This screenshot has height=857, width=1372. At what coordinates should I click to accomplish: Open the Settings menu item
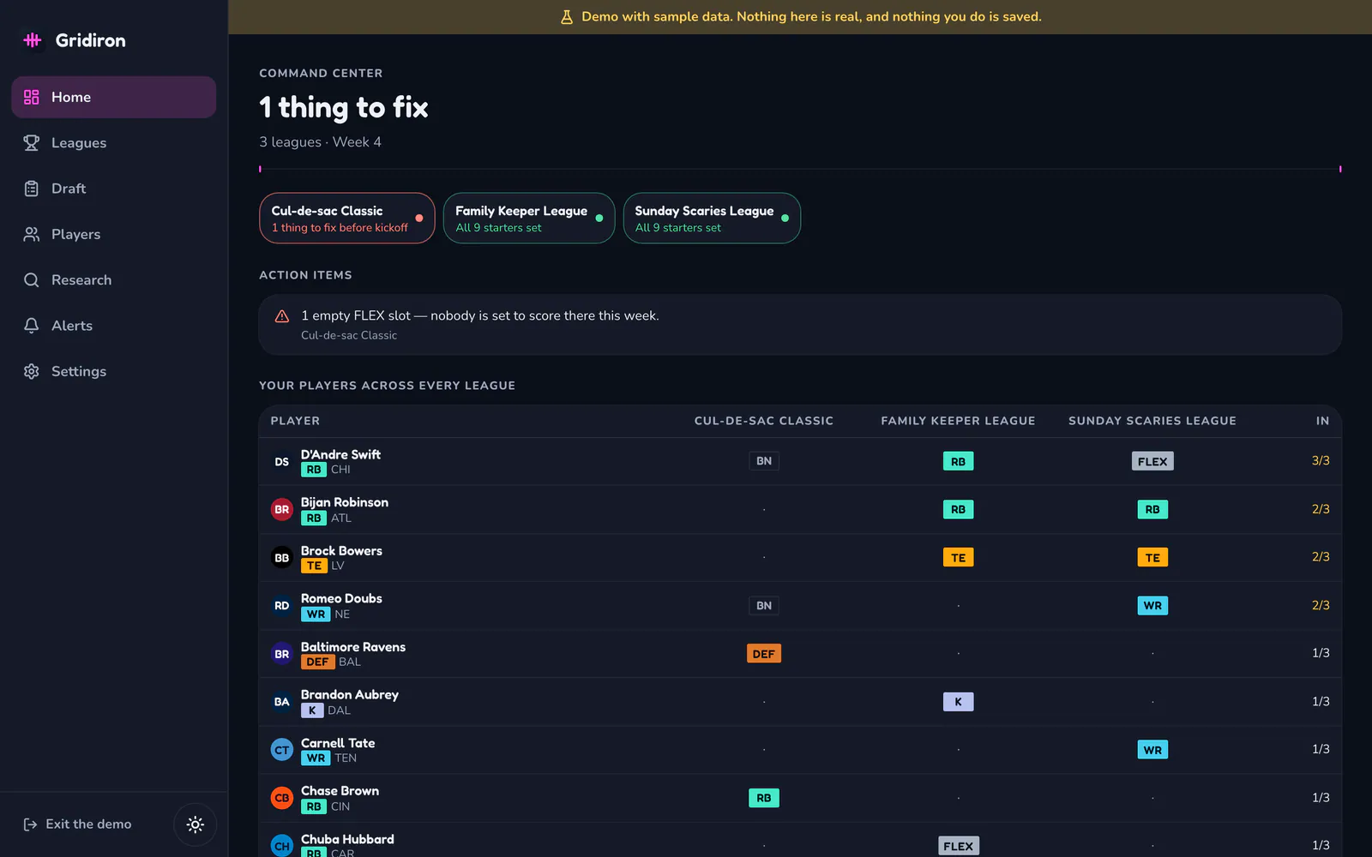point(114,371)
